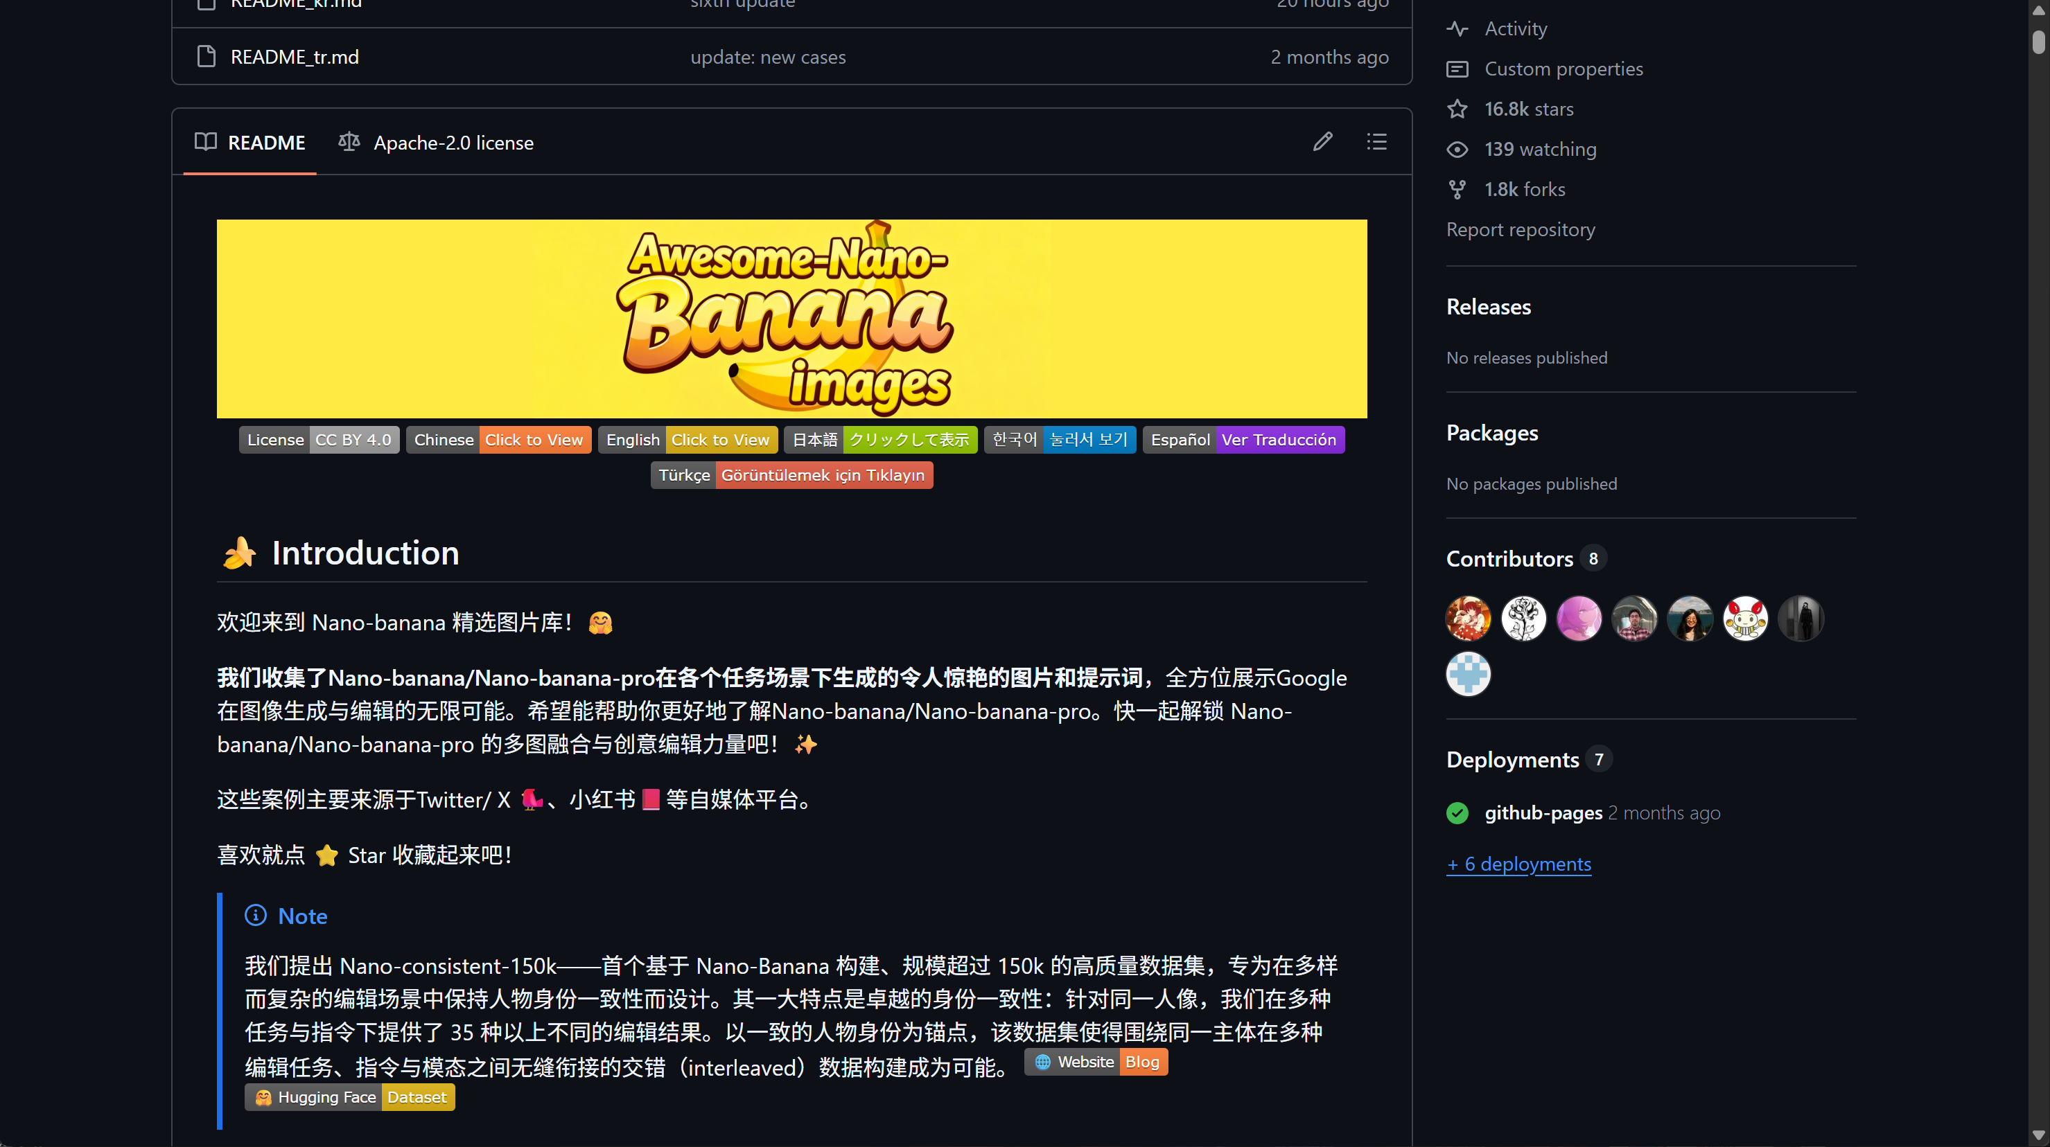Open the 'update: new cases' commit message
This screenshot has width=2050, height=1147.
[x=768, y=57]
